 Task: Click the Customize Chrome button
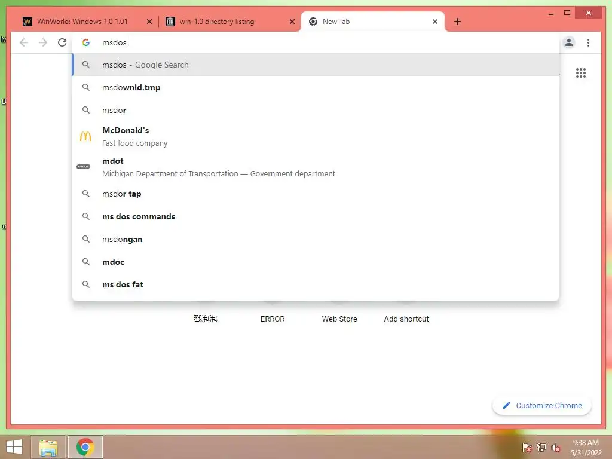coord(542,406)
